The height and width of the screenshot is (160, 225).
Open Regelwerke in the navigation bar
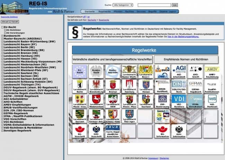click(105, 11)
